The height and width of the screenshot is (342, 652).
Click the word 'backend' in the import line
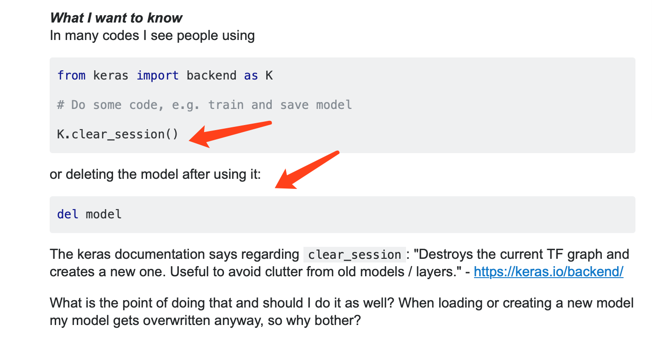pos(211,75)
